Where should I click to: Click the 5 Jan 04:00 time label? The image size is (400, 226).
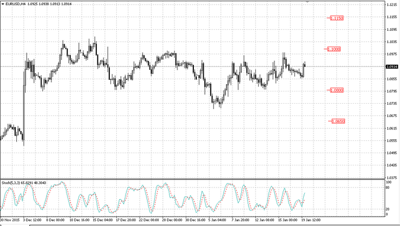[217, 220]
